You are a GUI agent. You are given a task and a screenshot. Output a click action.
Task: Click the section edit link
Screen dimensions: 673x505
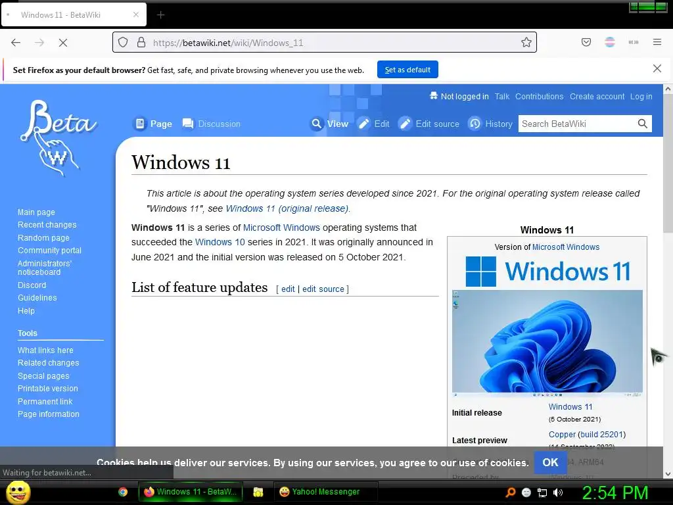point(288,289)
